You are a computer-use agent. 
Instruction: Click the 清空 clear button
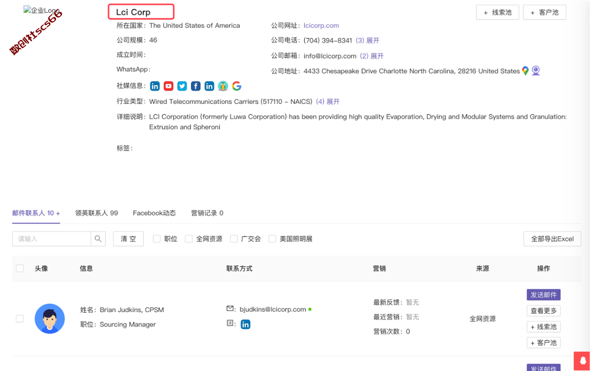(x=128, y=239)
